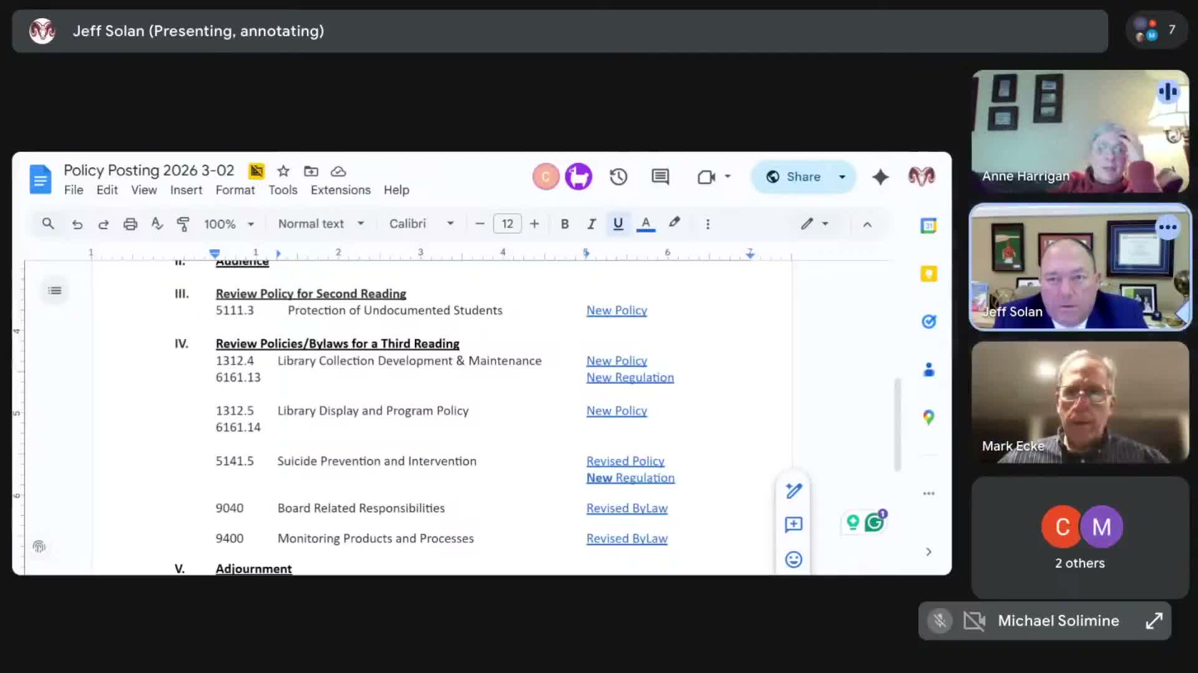Toggle italic formatting
Screen dimensions: 1198x673
pos(591,224)
